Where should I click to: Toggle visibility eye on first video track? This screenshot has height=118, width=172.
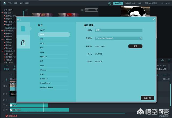tap(7, 86)
